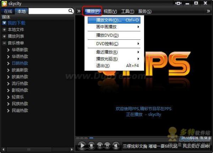Open the 视图(V) menu
This screenshot has width=213, height=153.
click(x=110, y=11)
